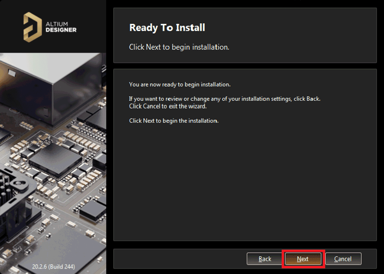Click the subtitle under Ready To Install

point(179,47)
